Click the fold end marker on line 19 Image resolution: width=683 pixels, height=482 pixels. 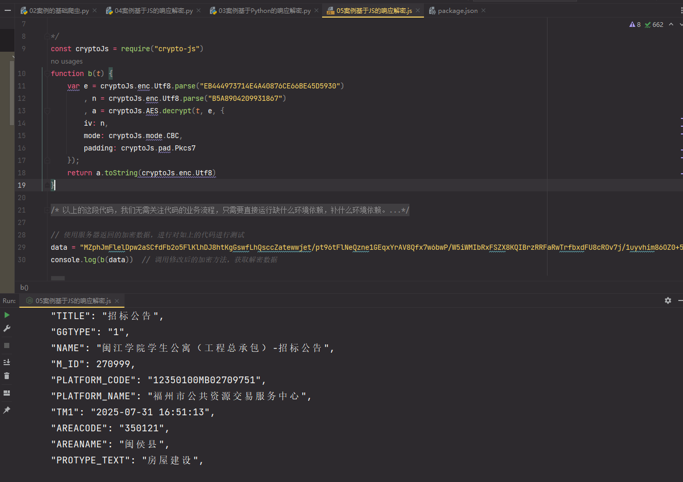coord(47,185)
